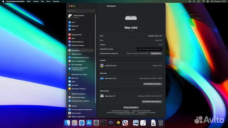
Task: Open the Trash in the Dock
Action: click(161, 123)
